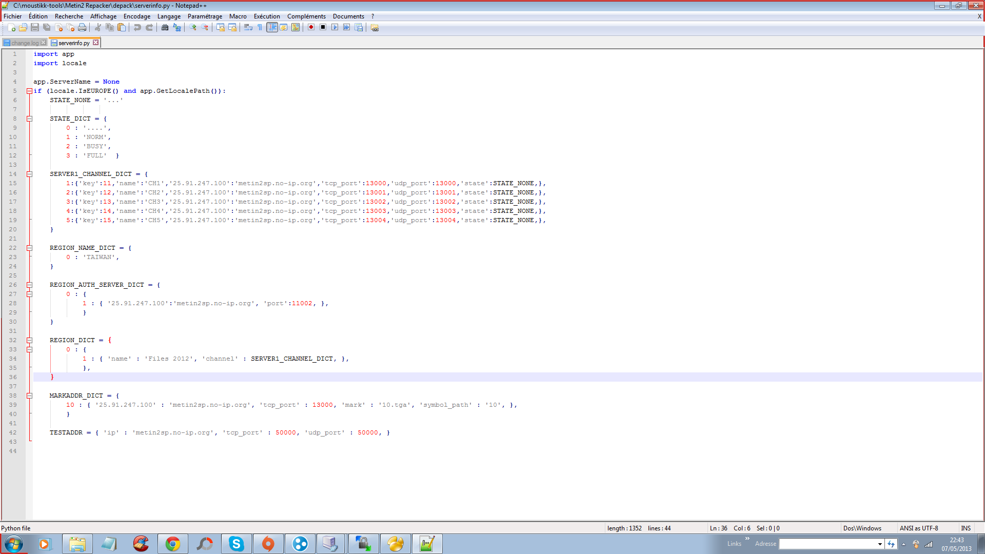Image resolution: width=985 pixels, height=554 pixels.
Task: Click Run macro multiple times icon
Action: pos(347,28)
